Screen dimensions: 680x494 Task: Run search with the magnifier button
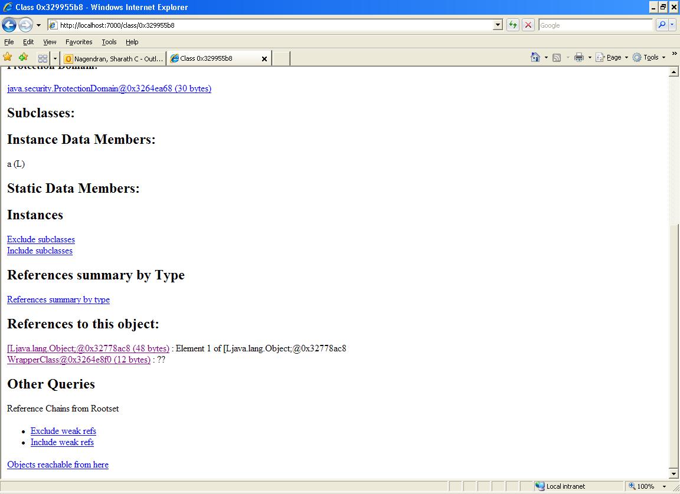(x=662, y=25)
